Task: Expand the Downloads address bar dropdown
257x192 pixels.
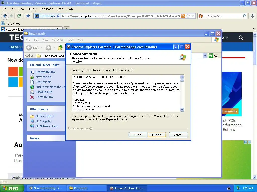Action: (205, 56)
